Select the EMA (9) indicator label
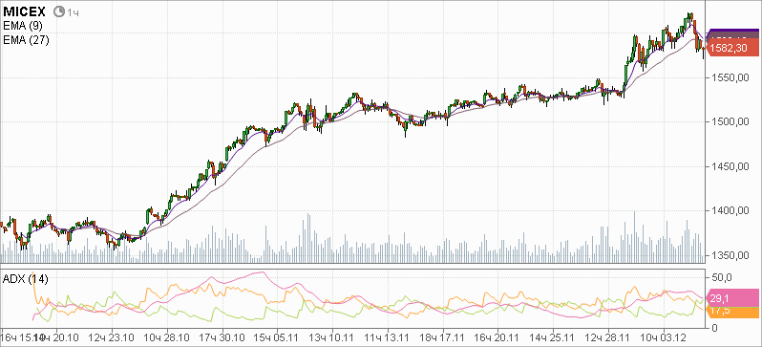Screen dimensions: 762x347 (x=22, y=26)
